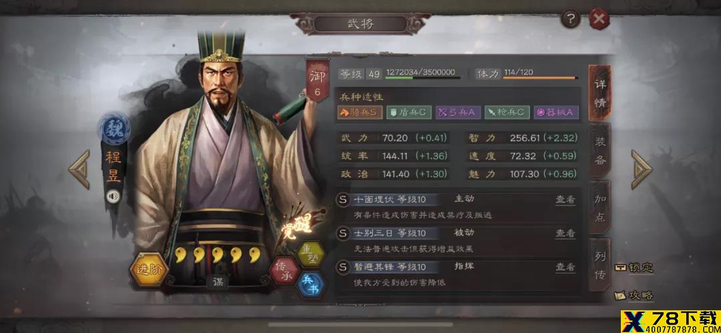Open the 攻略 guide link
The height and width of the screenshot is (333, 721).
(x=635, y=295)
